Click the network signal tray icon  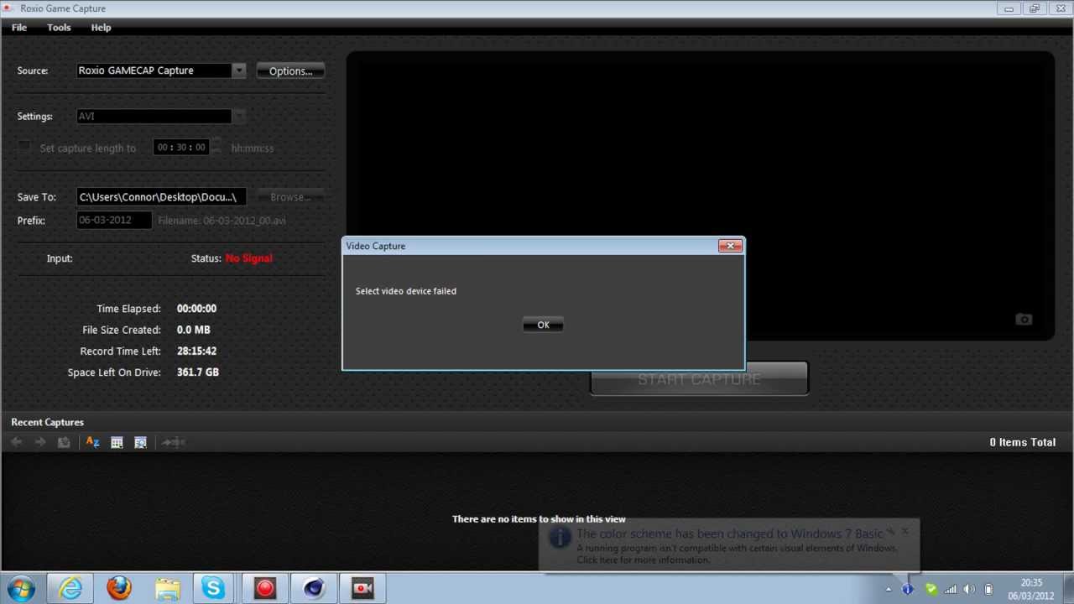951,589
